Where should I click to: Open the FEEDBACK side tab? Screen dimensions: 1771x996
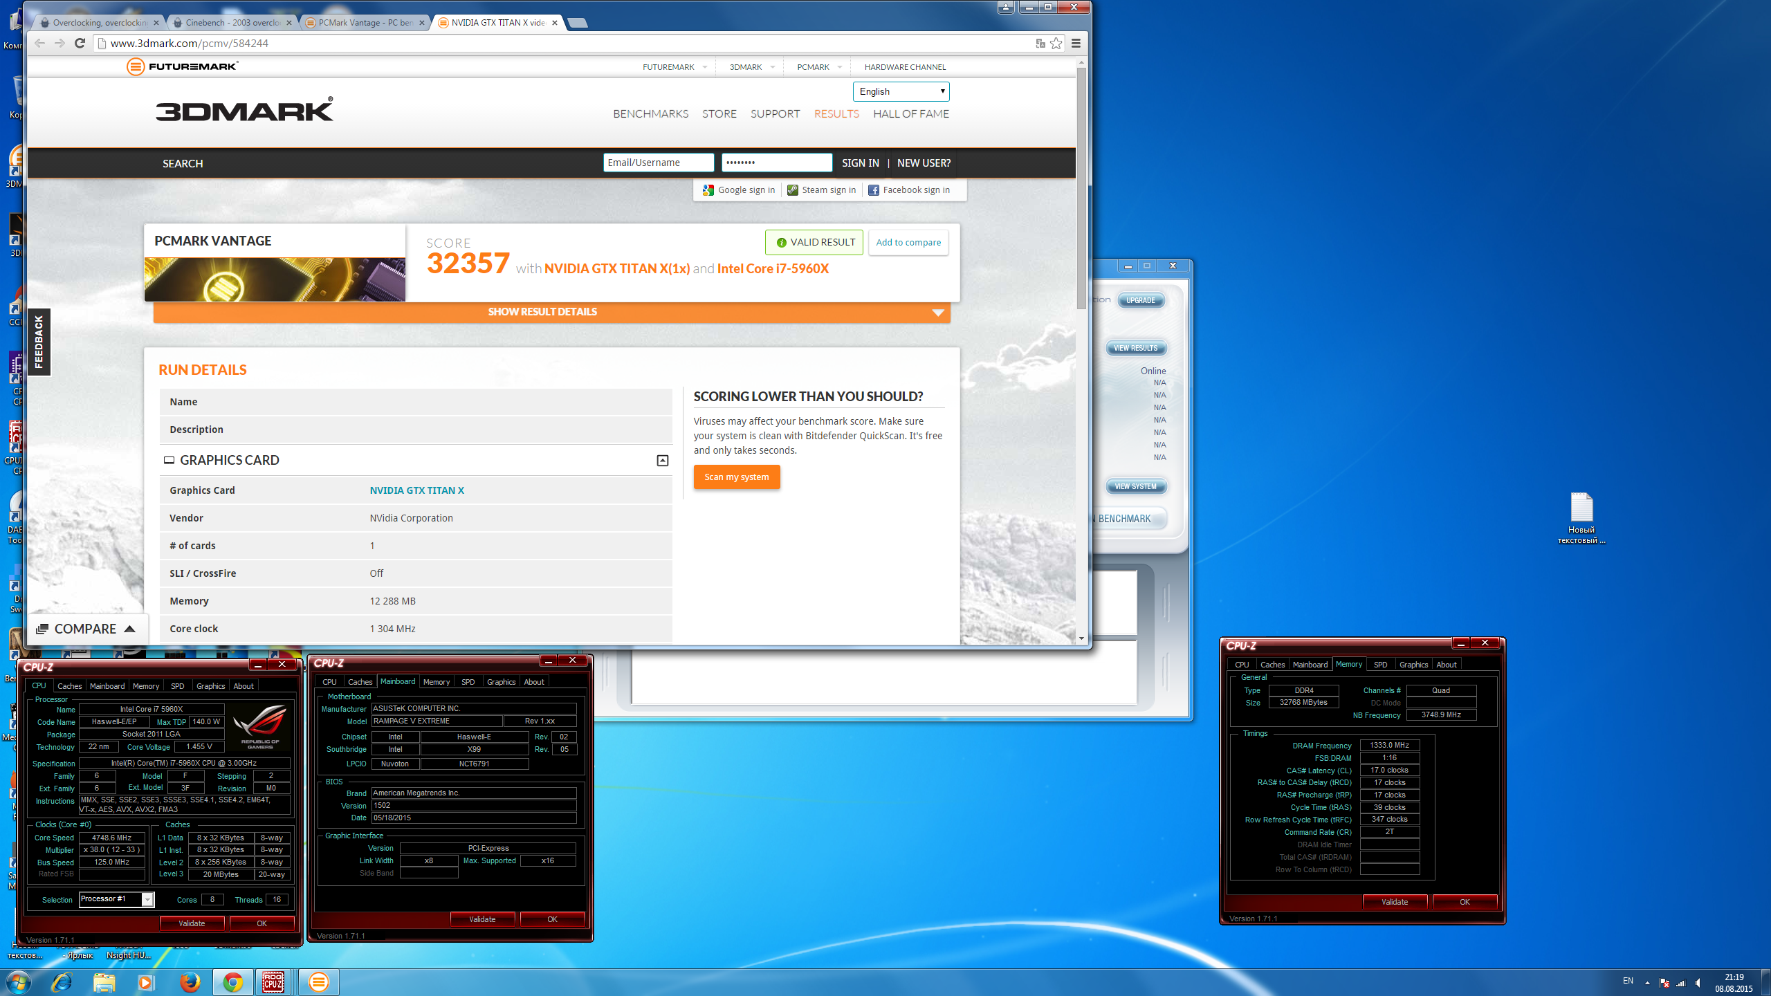(x=39, y=342)
